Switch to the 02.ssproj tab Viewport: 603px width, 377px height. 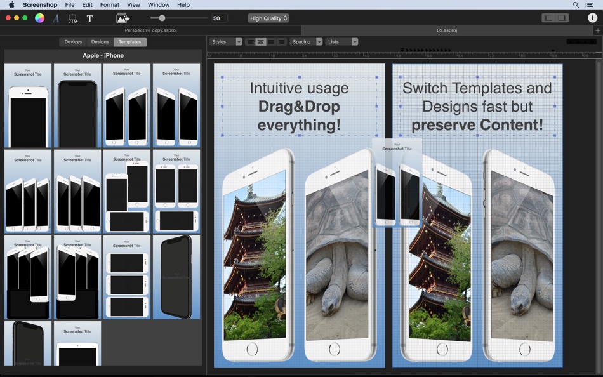447,30
